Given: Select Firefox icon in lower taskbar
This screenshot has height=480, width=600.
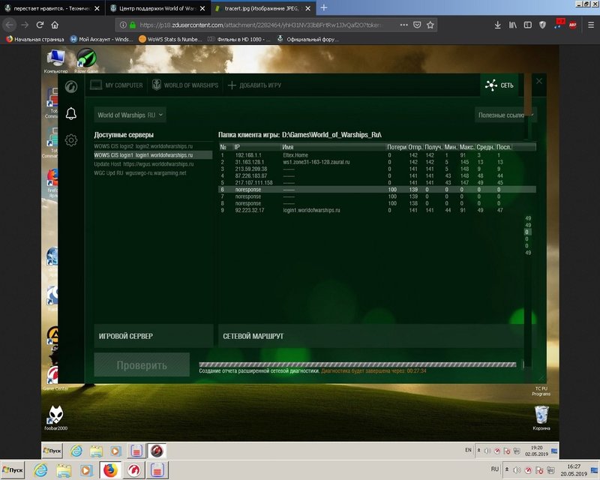Looking at the screenshot, I should pos(110,469).
